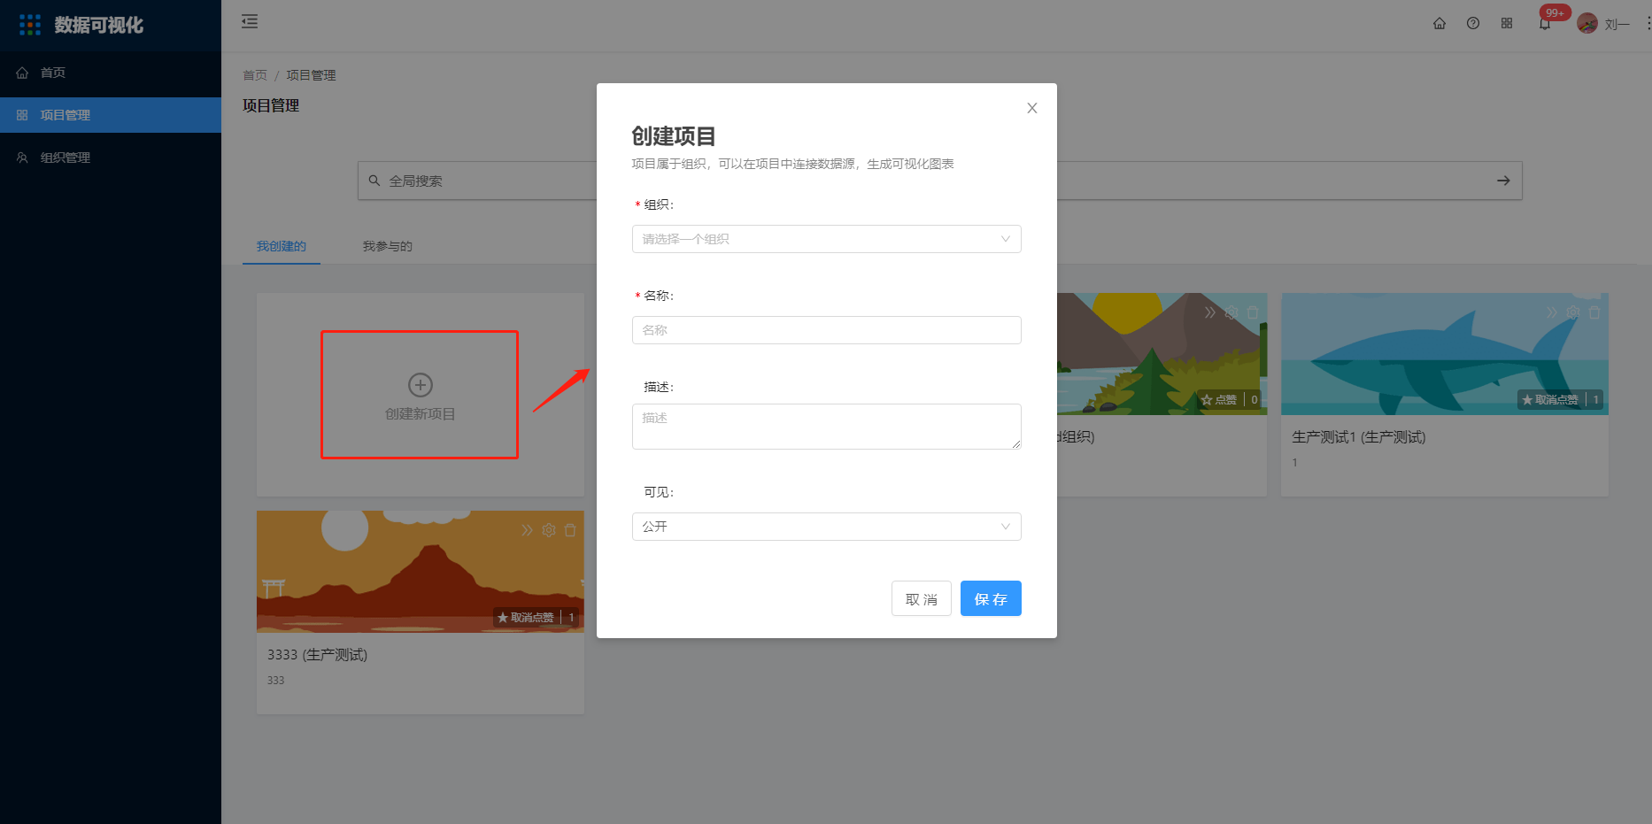Click double-arrow icon on 3333 project card
Image resolution: width=1652 pixels, height=824 pixels.
(x=528, y=530)
